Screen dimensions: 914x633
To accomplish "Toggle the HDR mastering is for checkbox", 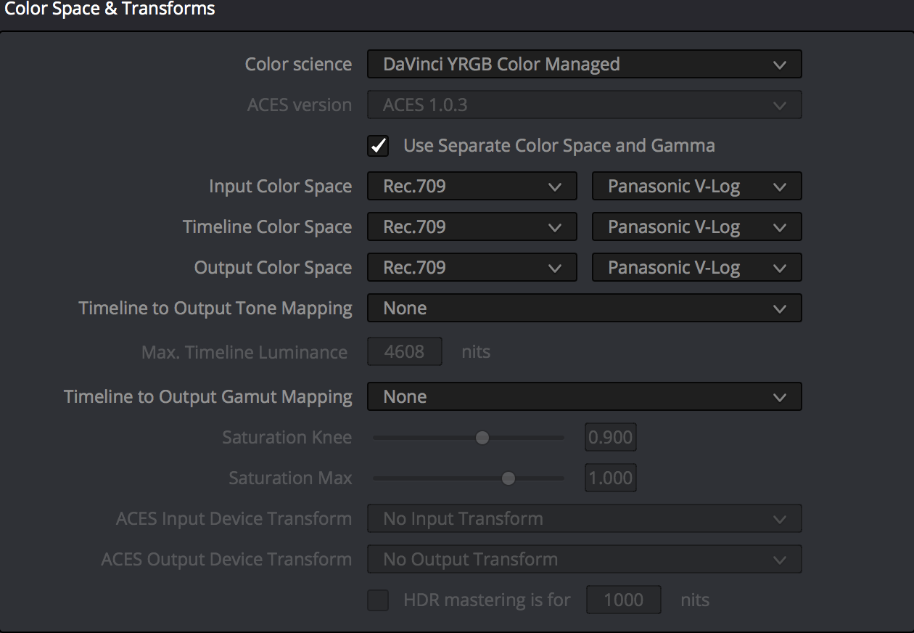I will pyautogui.click(x=378, y=600).
